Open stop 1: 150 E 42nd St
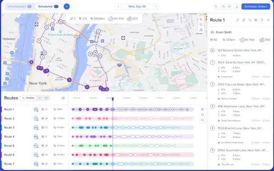The height and width of the screenshot is (171, 274). 242,63
